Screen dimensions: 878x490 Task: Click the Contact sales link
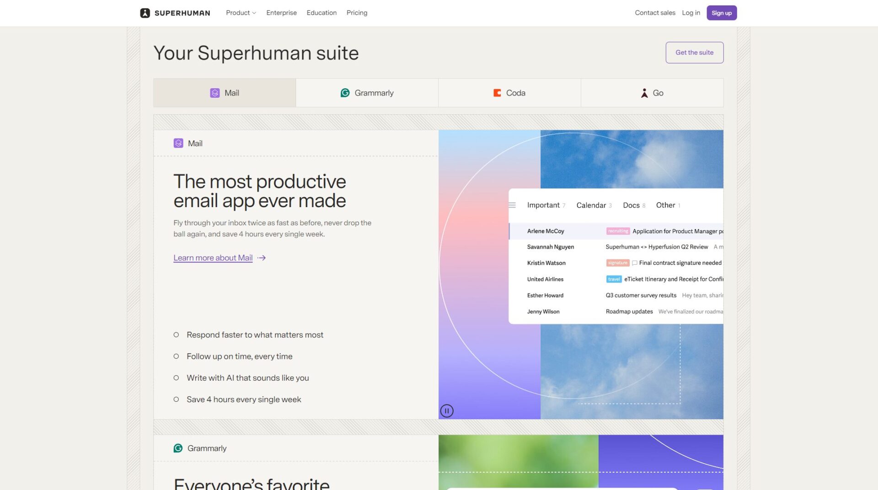click(x=655, y=13)
